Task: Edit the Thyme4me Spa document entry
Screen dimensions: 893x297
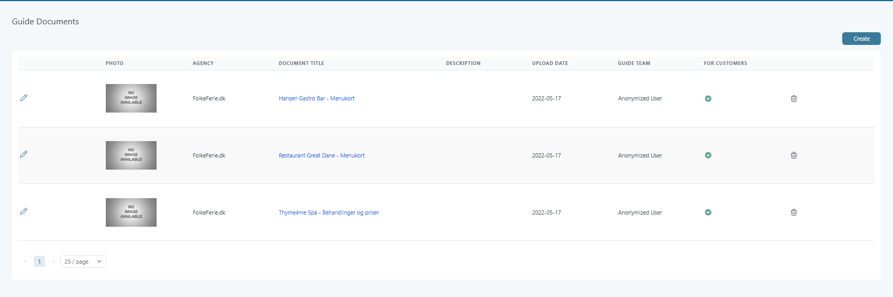Action: pos(24,211)
